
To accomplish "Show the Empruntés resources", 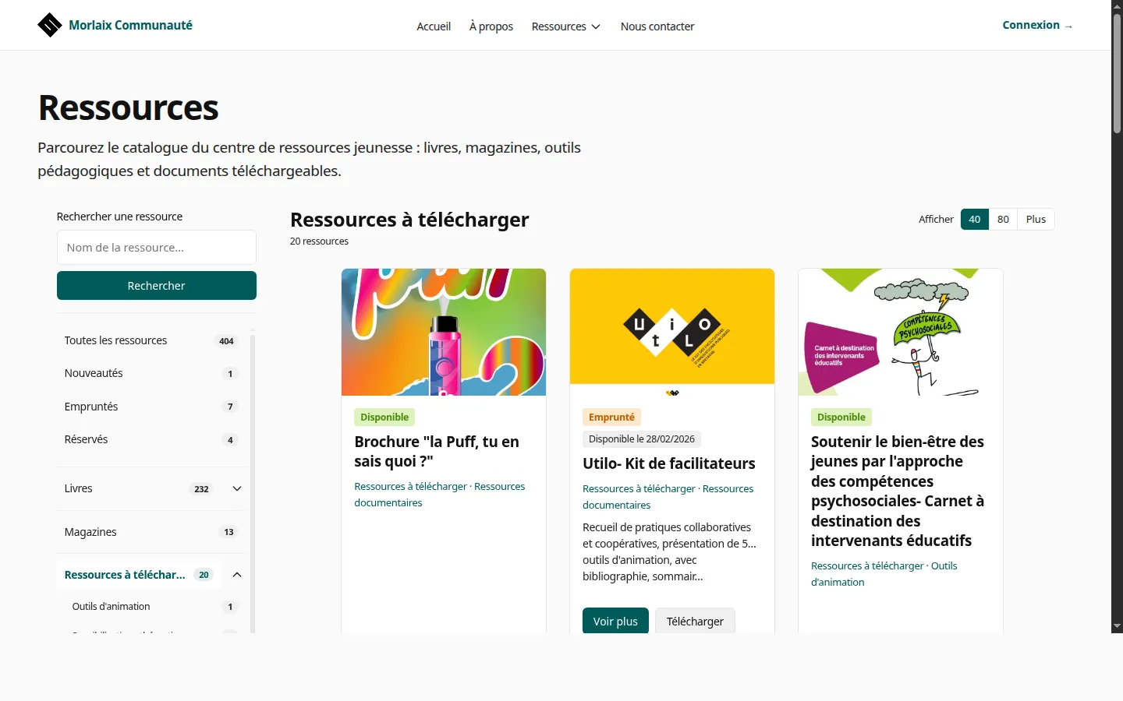I will 151,407.
